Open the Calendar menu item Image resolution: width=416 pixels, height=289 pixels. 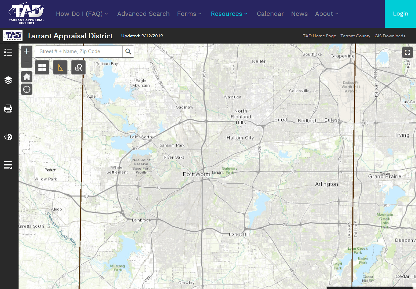[270, 14]
